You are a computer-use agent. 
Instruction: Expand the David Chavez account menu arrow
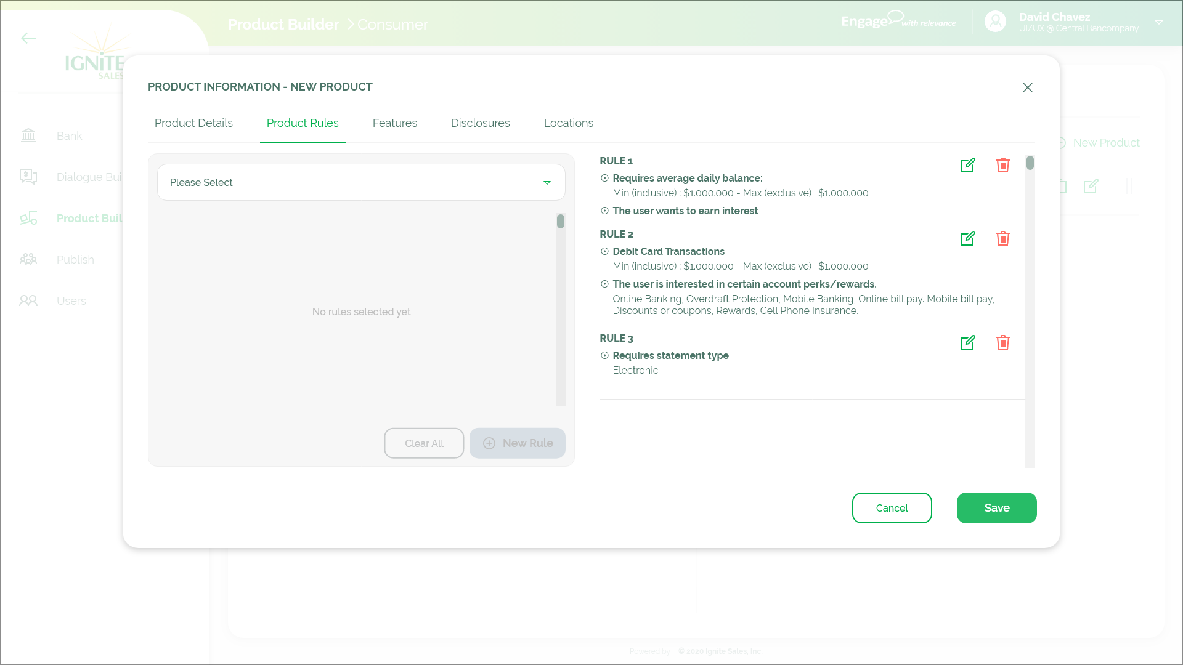pyautogui.click(x=1158, y=22)
